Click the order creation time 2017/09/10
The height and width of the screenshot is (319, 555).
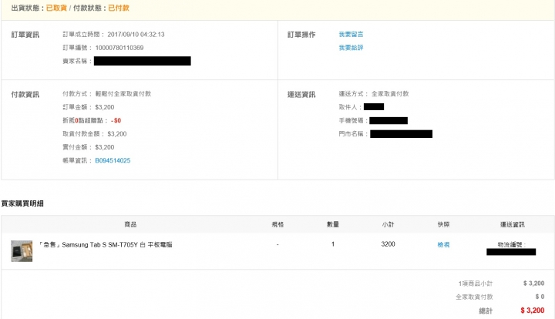pos(136,35)
